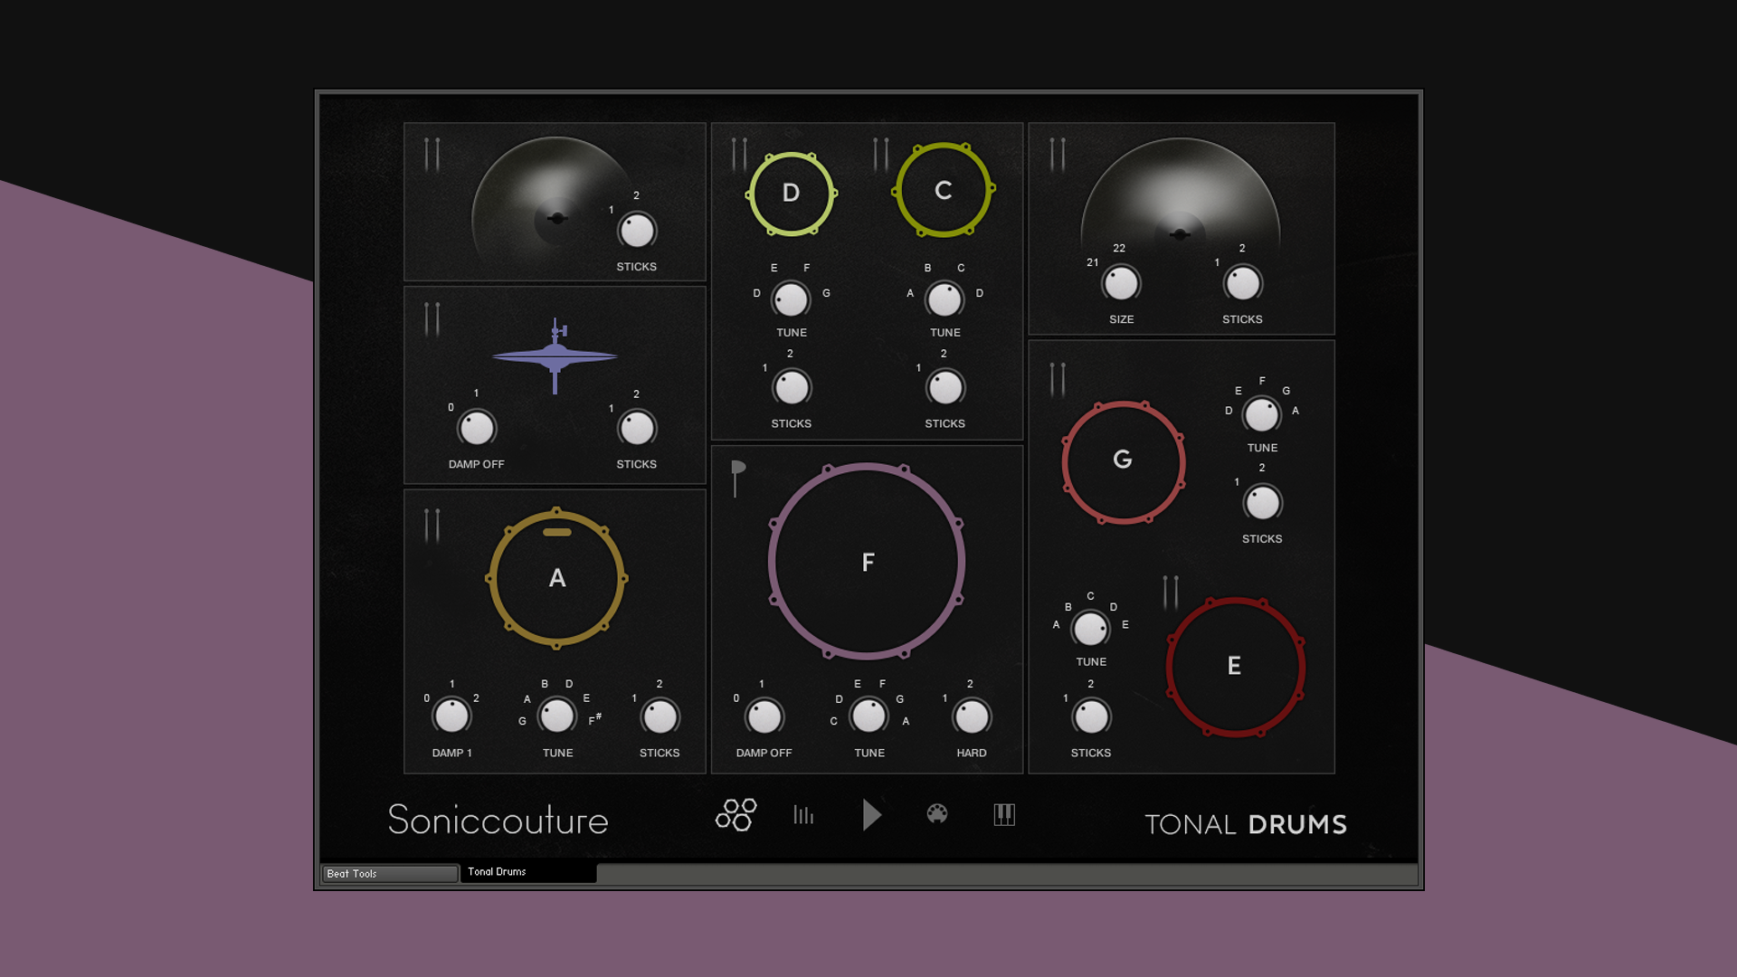Open the mixer bars icon
Viewport: 1737px width, 977px height.
point(803,816)
